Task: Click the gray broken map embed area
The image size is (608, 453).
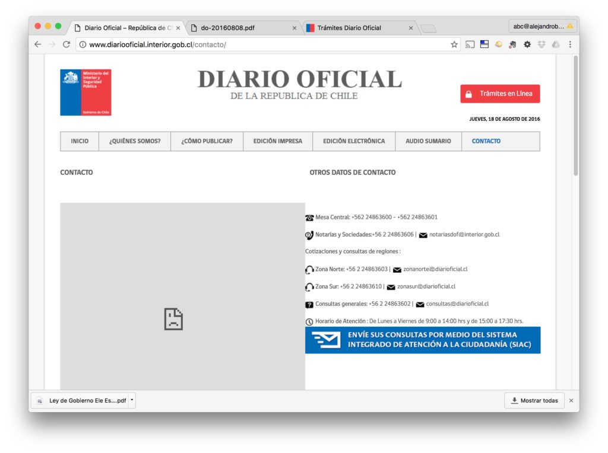Action: [183, 296]
